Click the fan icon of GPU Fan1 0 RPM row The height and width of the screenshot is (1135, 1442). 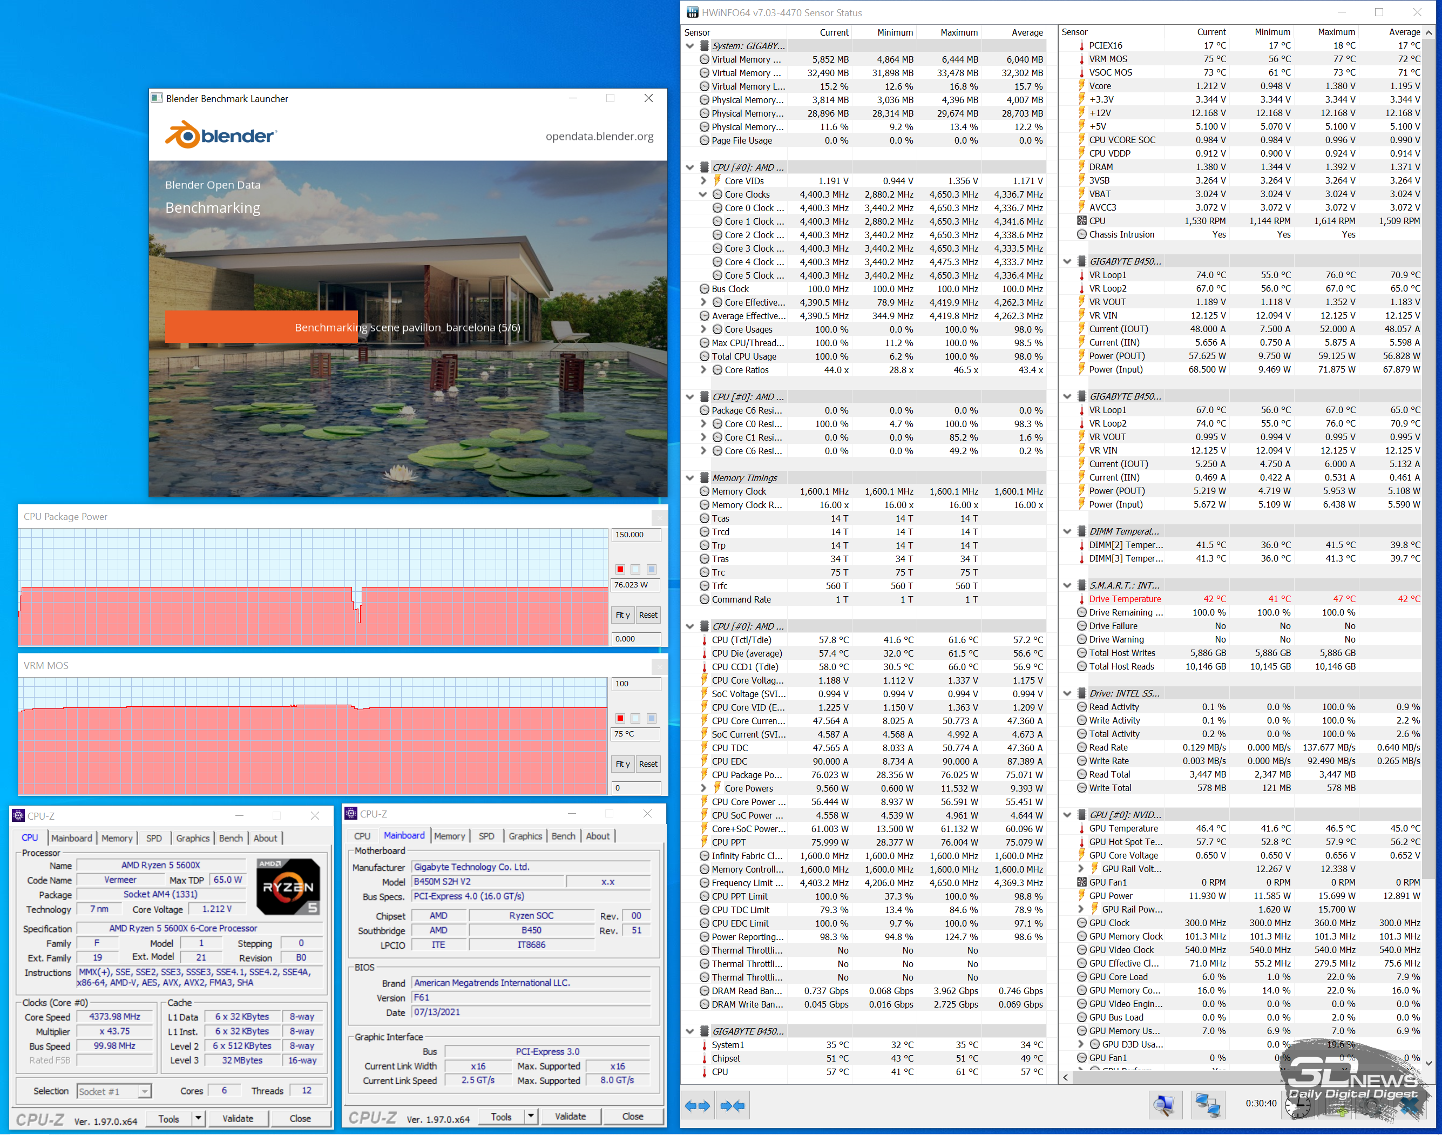1081,882
